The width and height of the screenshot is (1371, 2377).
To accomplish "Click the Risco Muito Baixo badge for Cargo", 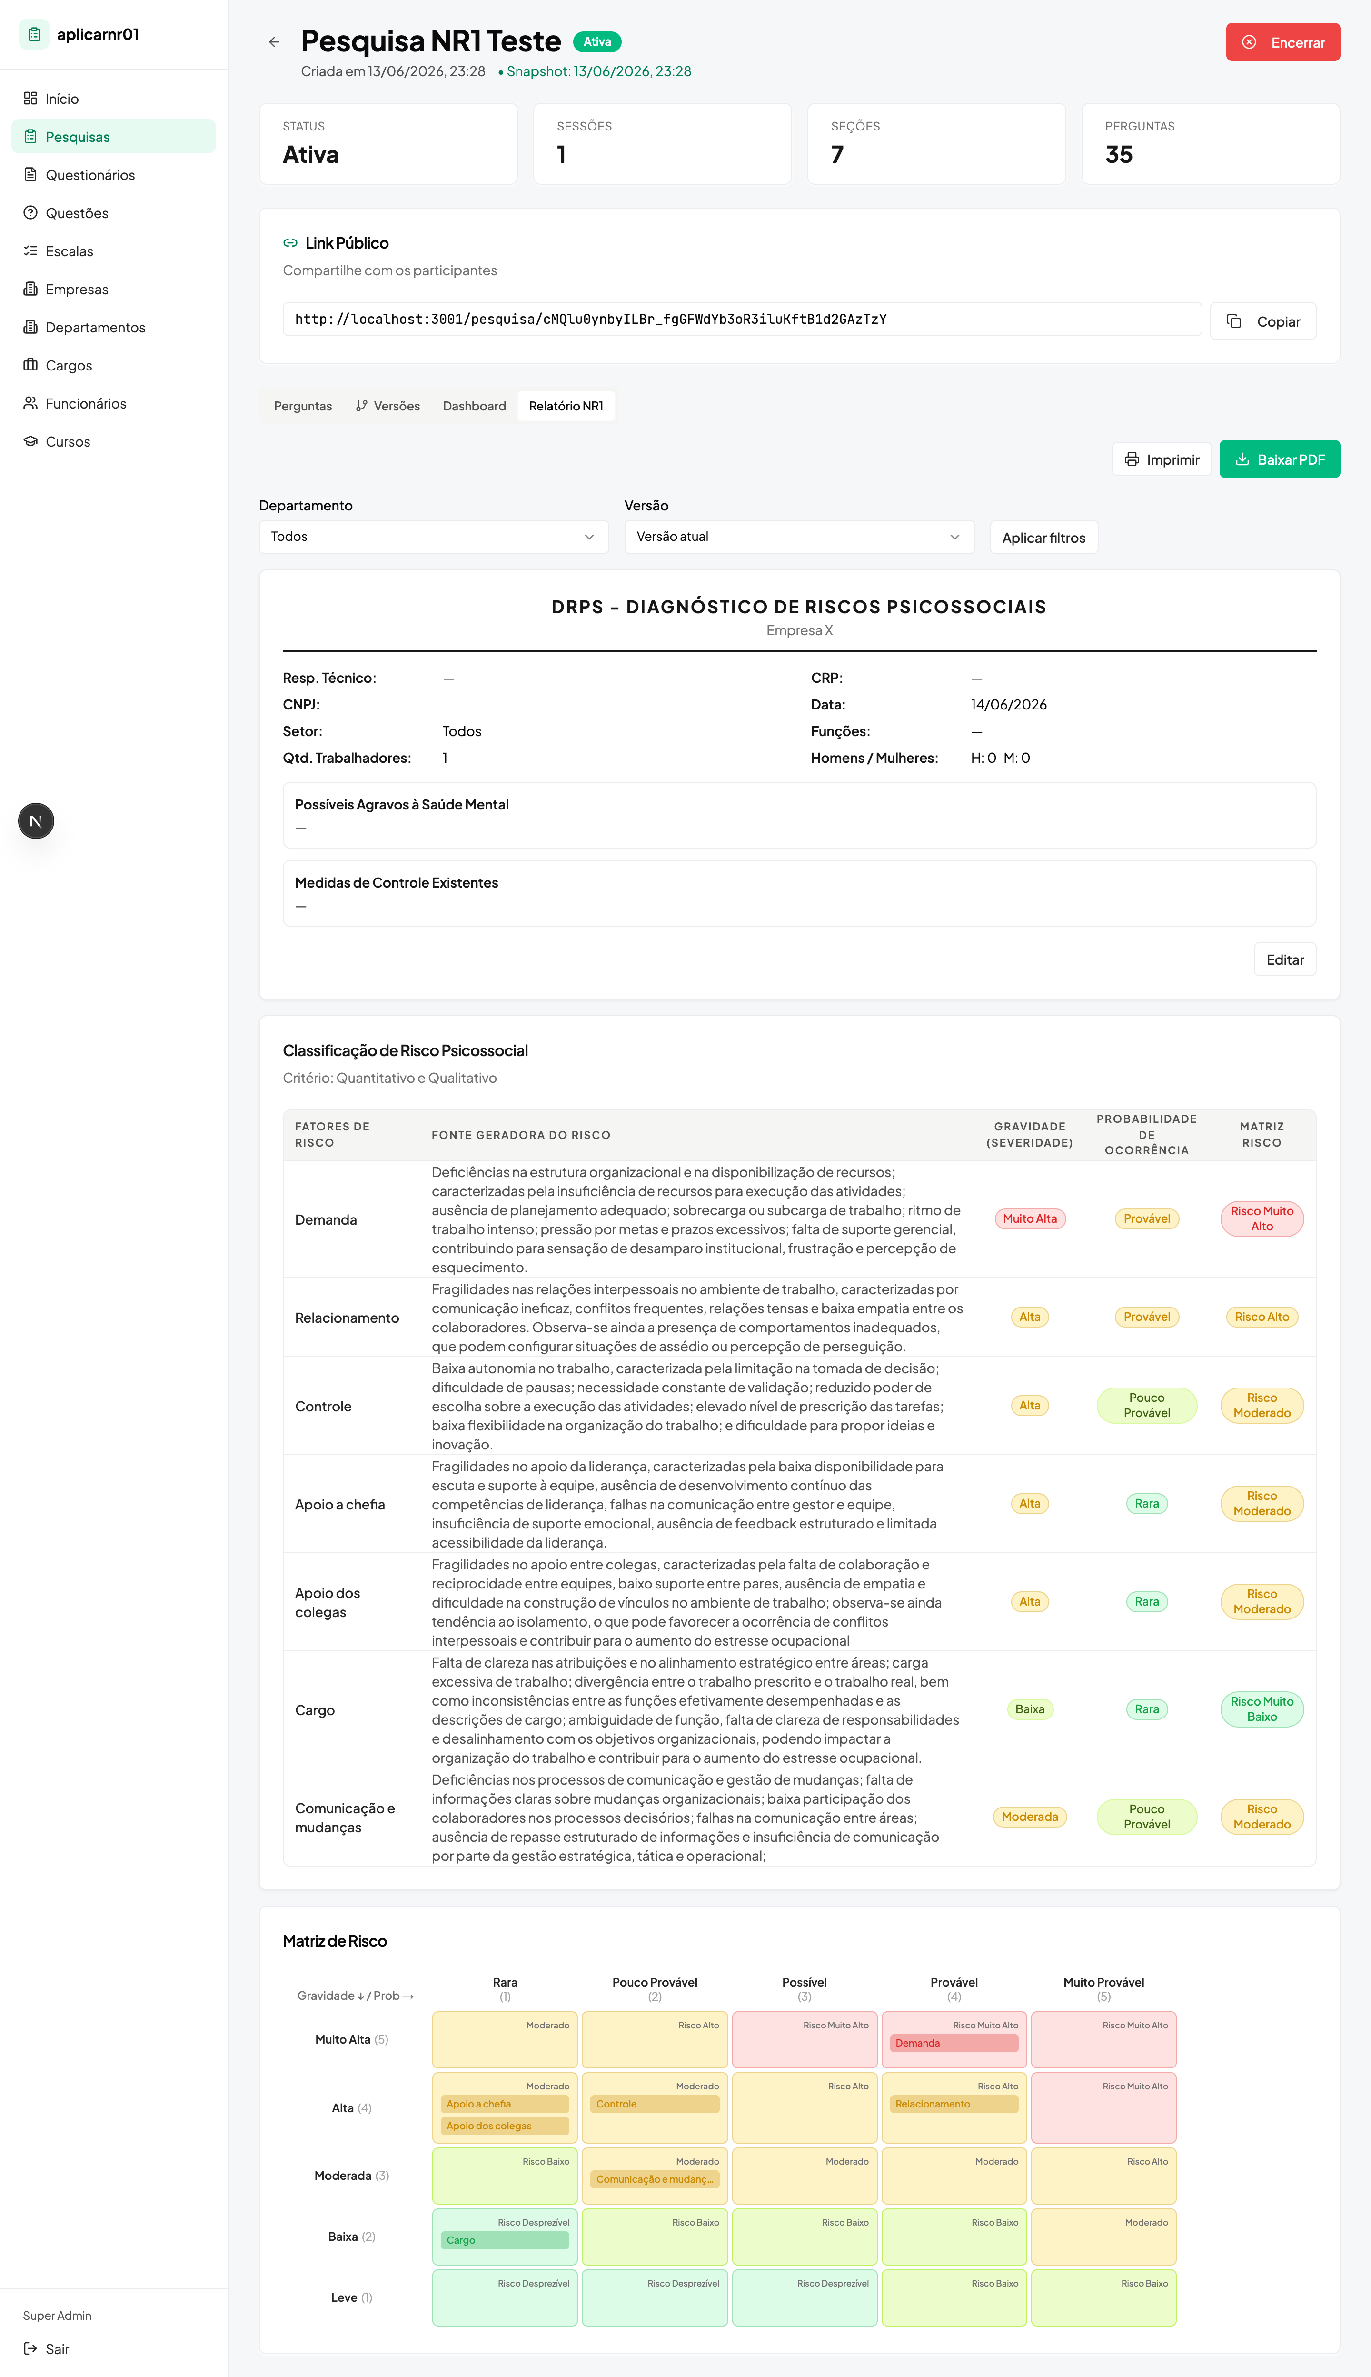I will tap(1262, 1709).
